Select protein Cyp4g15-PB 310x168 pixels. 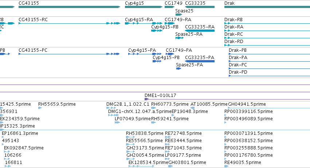pyautogui.click(x=157, y=61)
